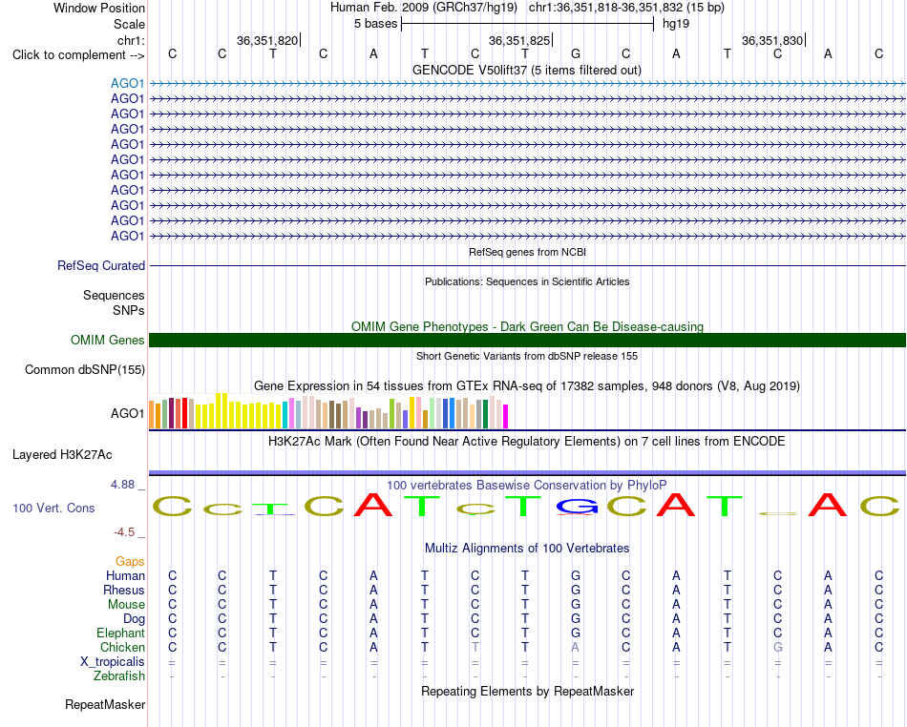Click the 36,351,820 position marker

tap(267, 40)
